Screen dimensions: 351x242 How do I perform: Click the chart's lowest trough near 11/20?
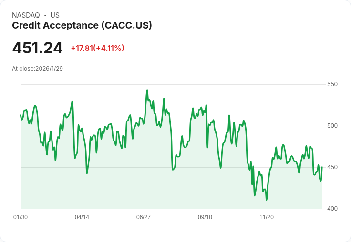coord(267,200)
